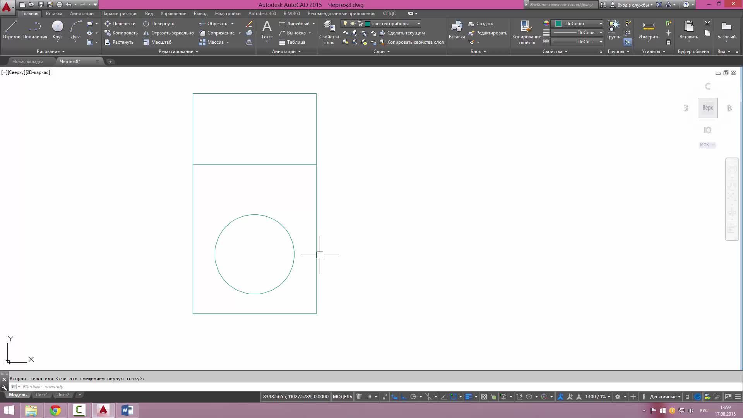Toggle ortho mode in status bar

pyautogui.click(x=404, y=397)
